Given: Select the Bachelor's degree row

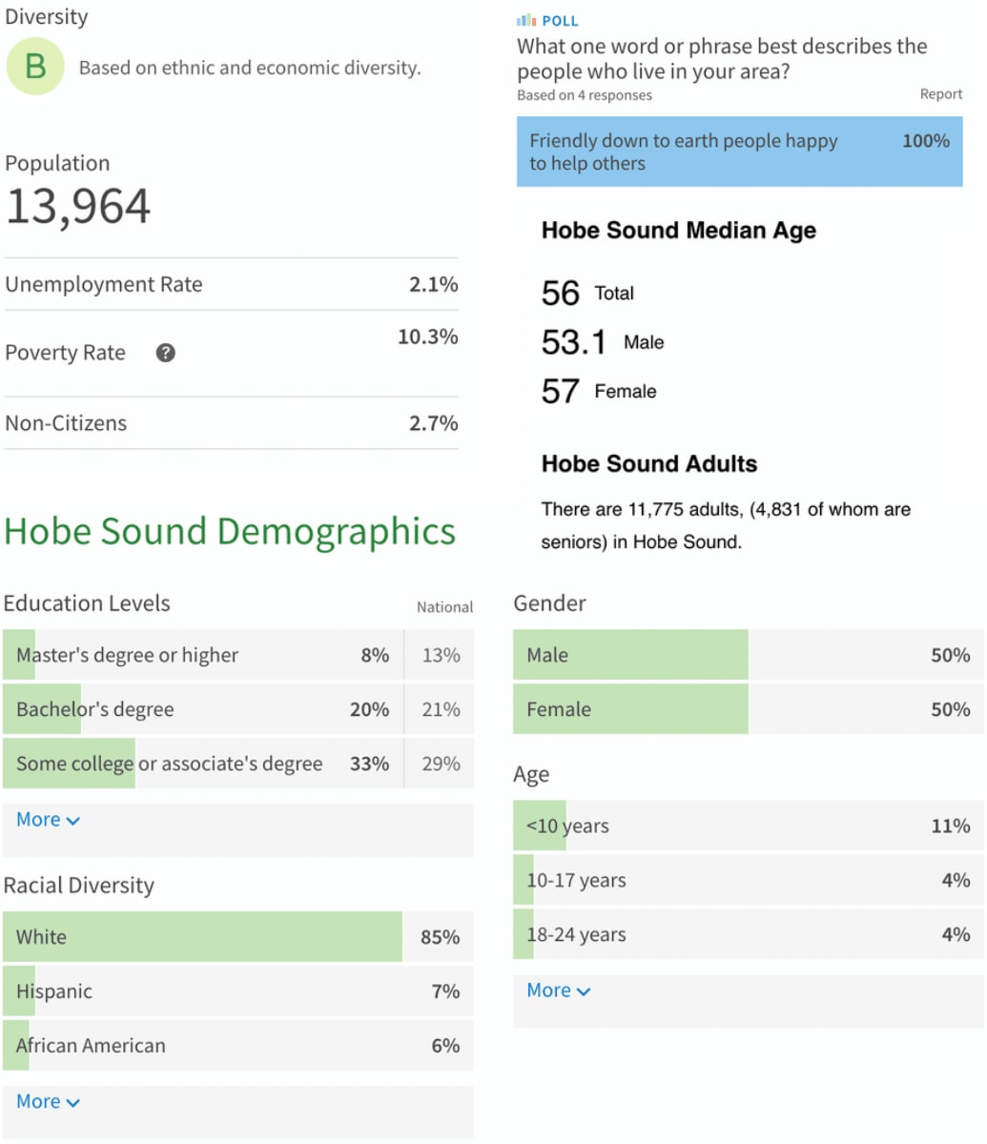Looking at the screenshot, I should pyautogui.click(x=202, y=709).
